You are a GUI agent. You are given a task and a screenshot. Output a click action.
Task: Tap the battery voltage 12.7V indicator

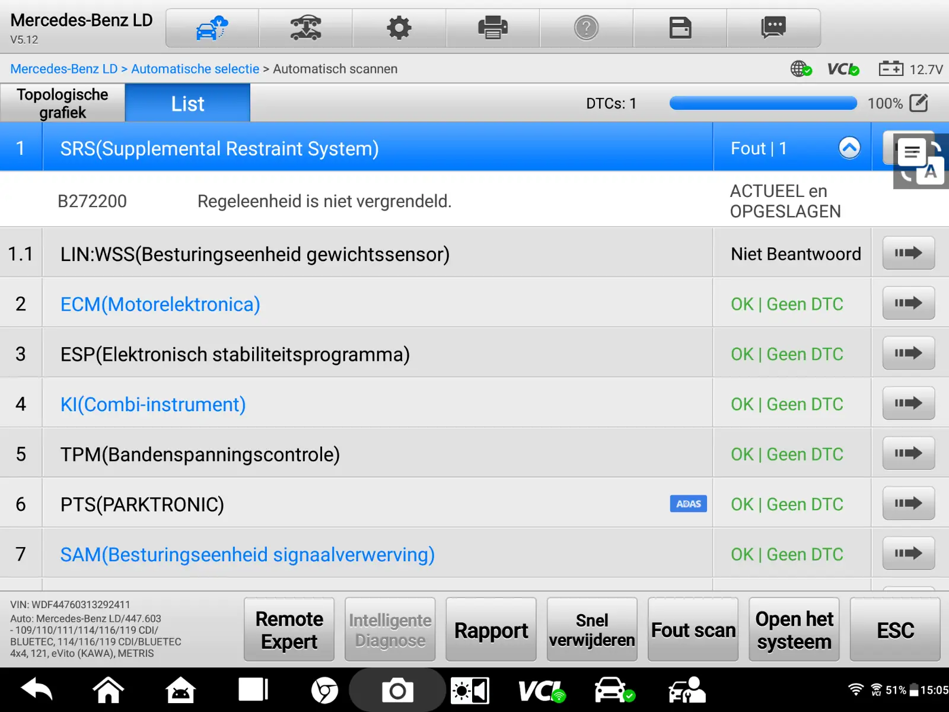pos(910,69)
